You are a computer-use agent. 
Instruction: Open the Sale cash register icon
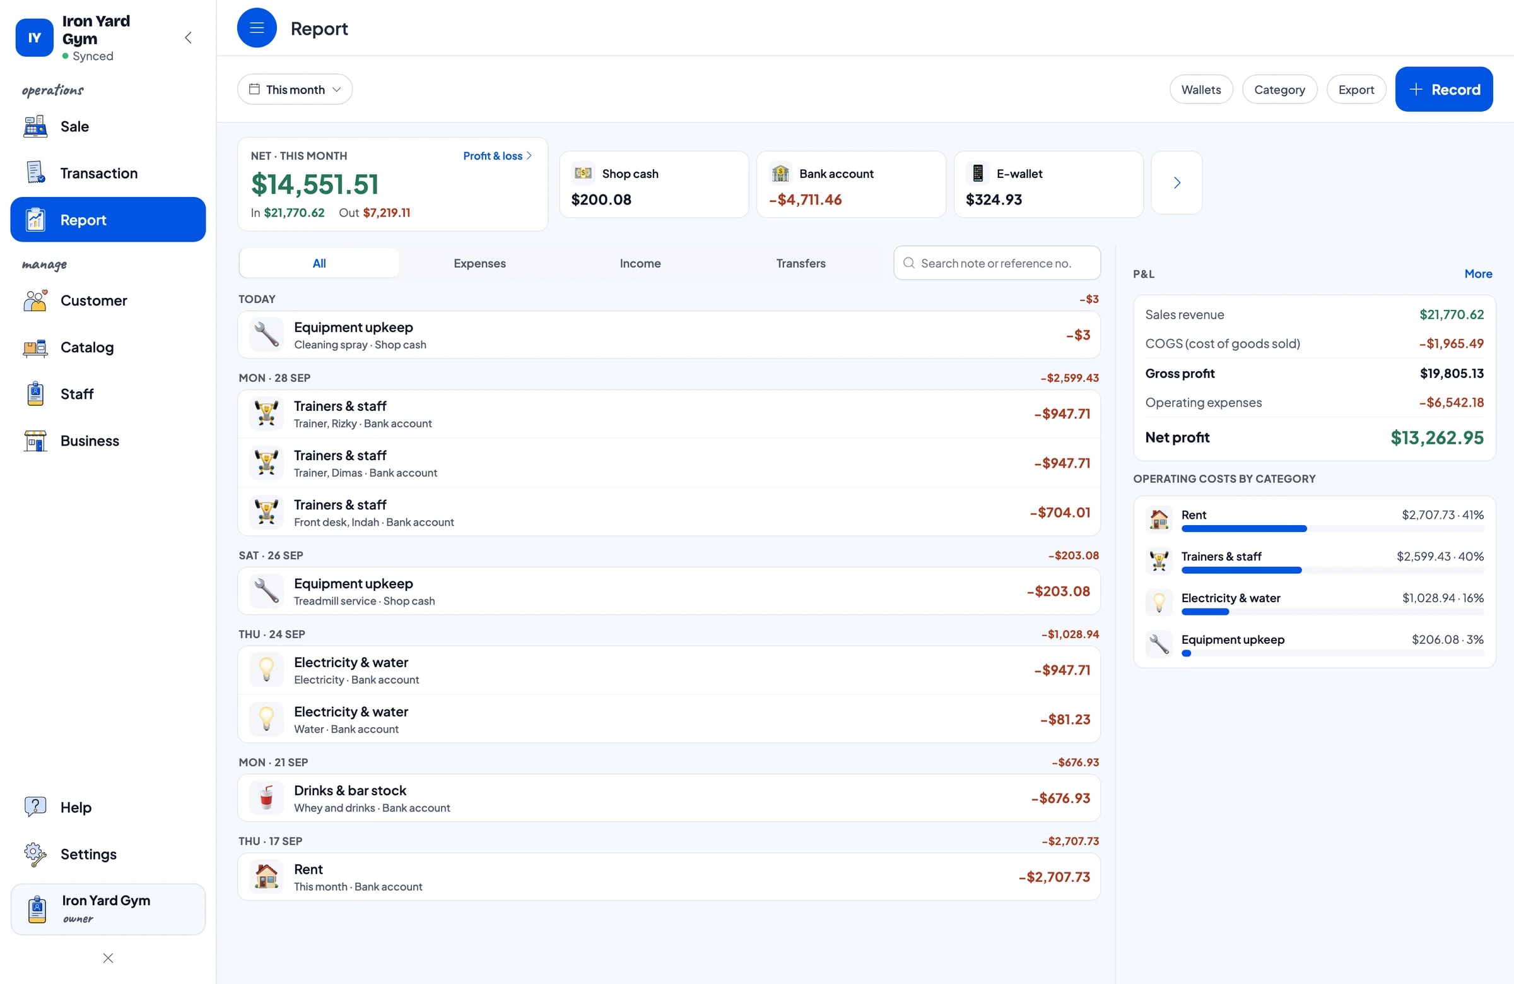35,126
